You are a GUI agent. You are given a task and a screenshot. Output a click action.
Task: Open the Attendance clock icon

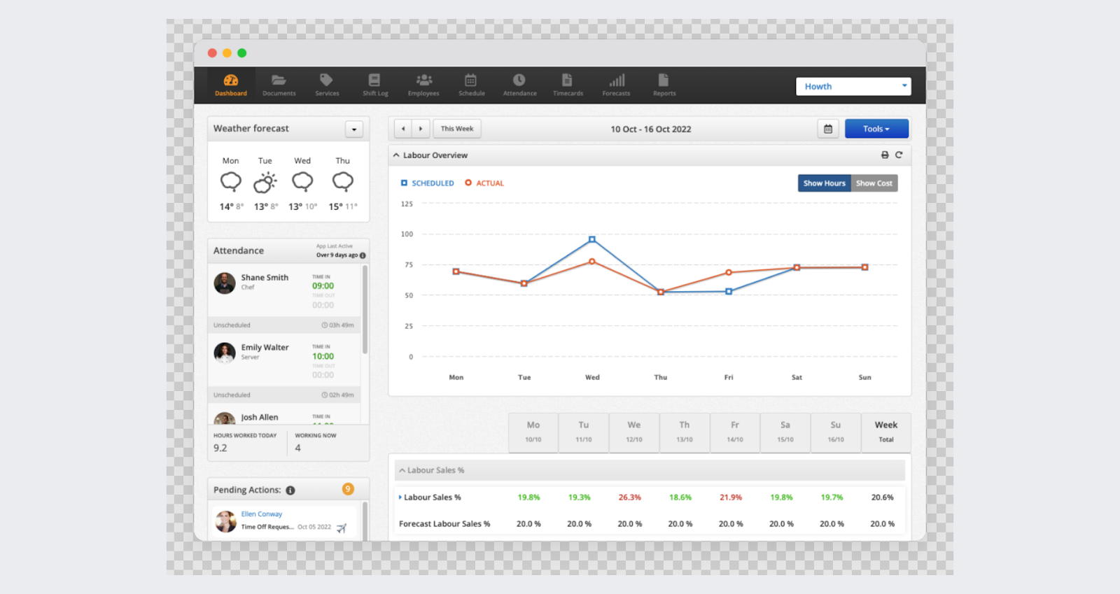(519, 80)
